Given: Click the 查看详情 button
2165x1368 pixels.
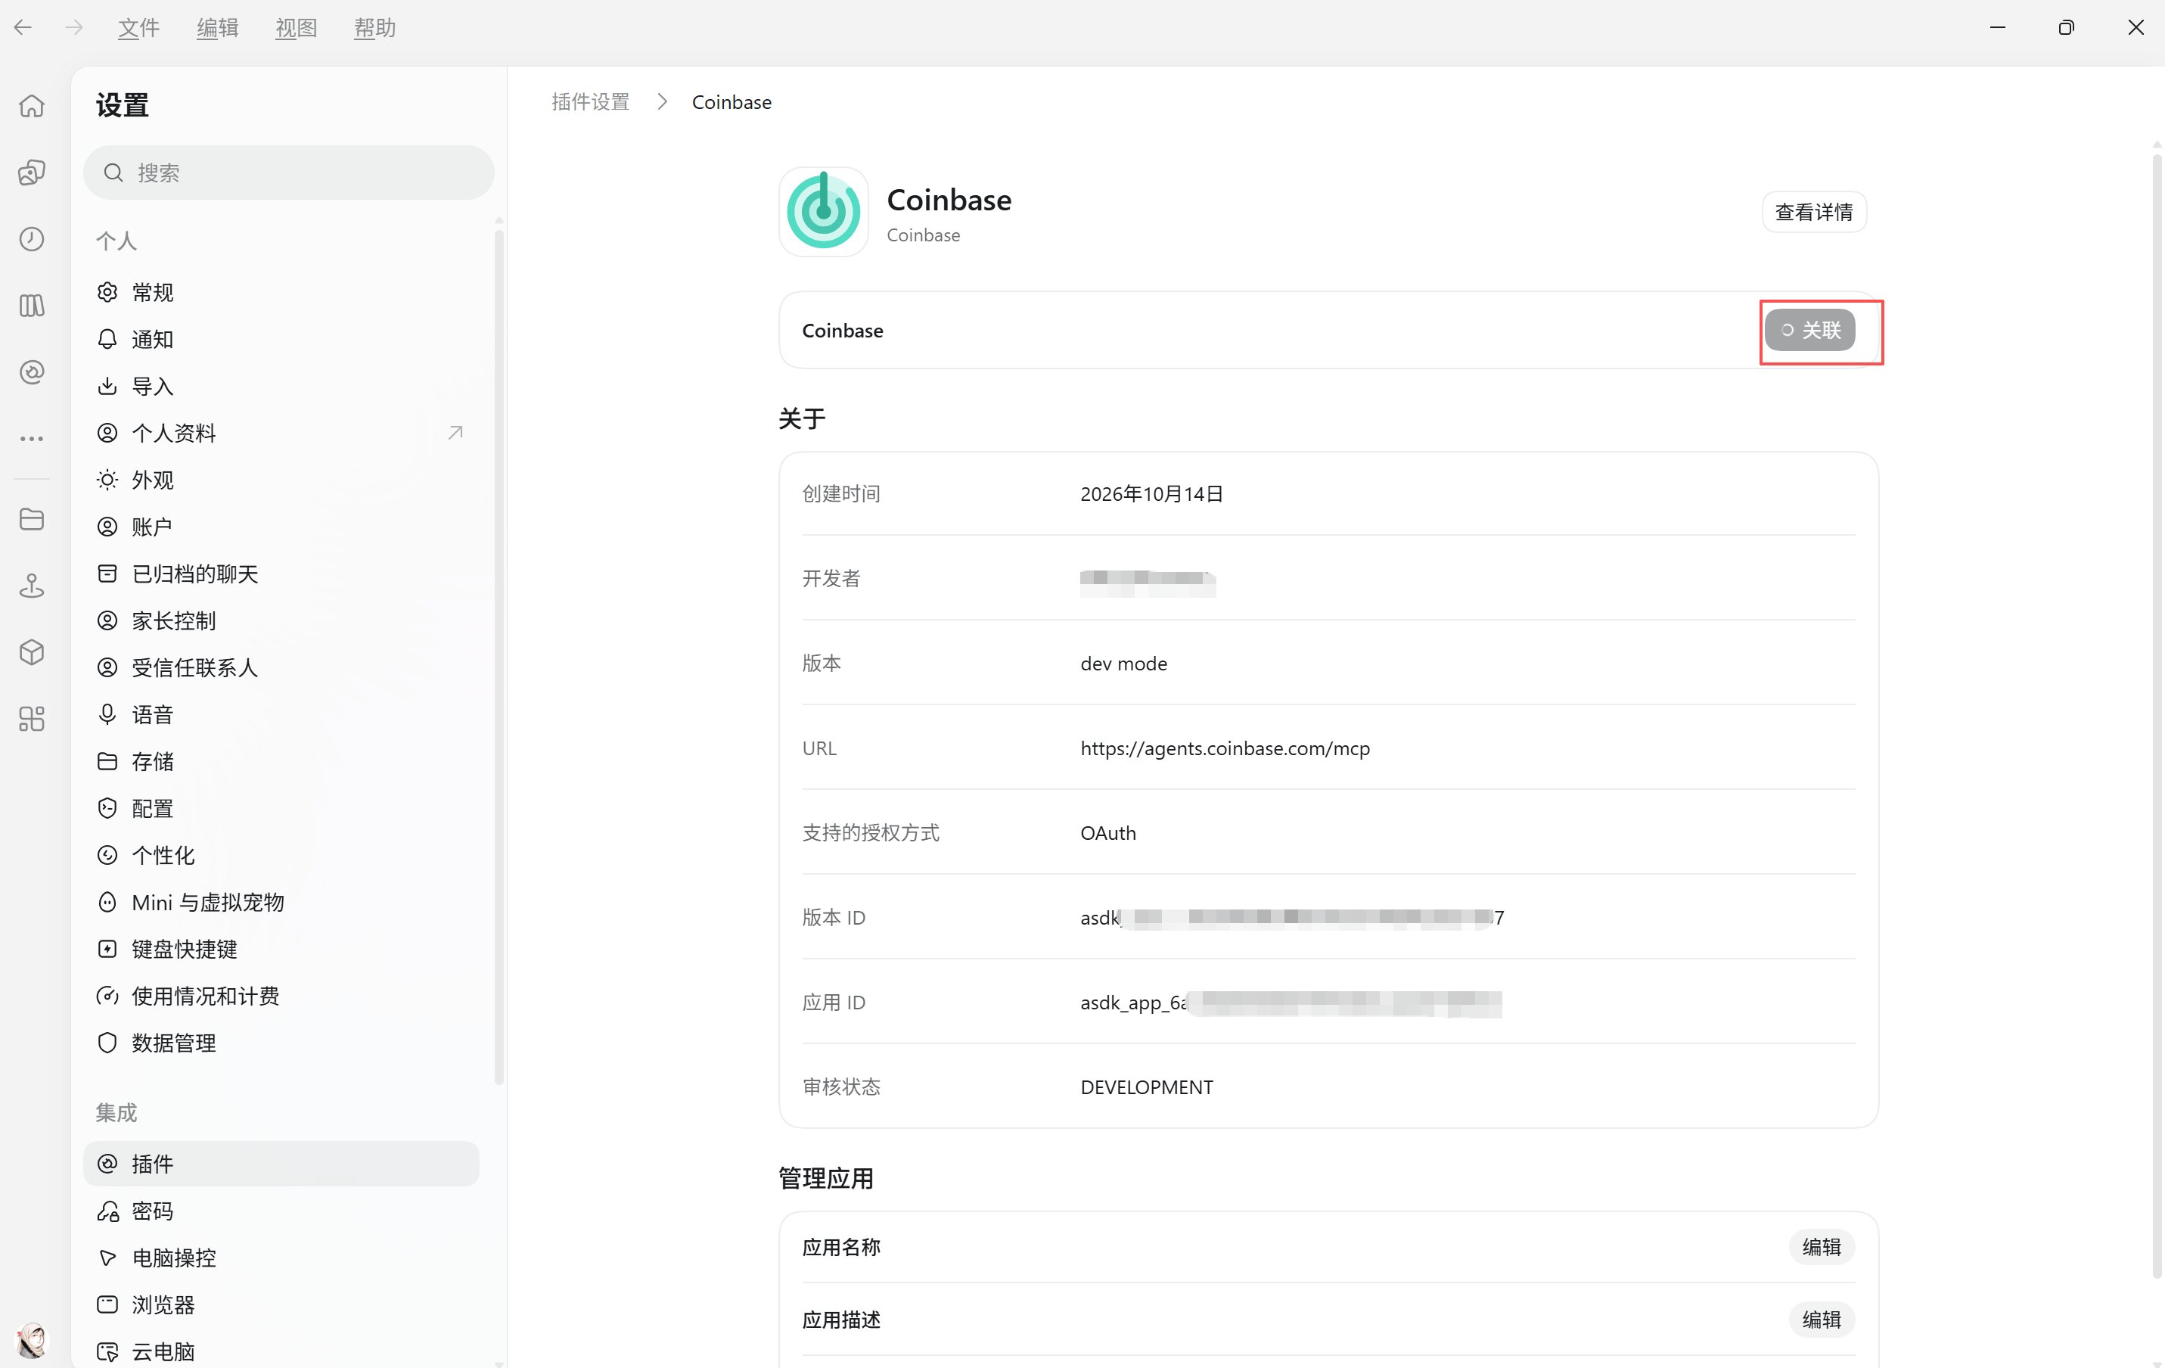Looking at the screenshot, I should 1813,213.
